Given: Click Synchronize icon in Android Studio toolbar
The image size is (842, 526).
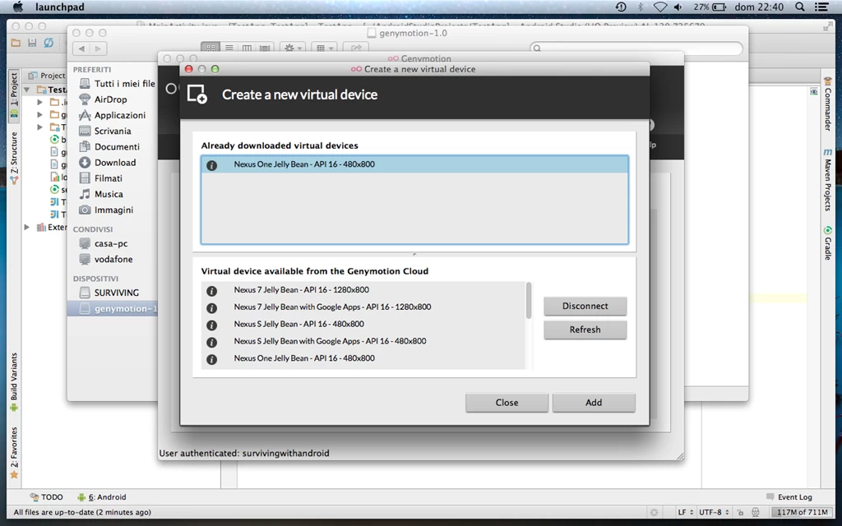Looking at the screenshot, I should click(49, 43).
